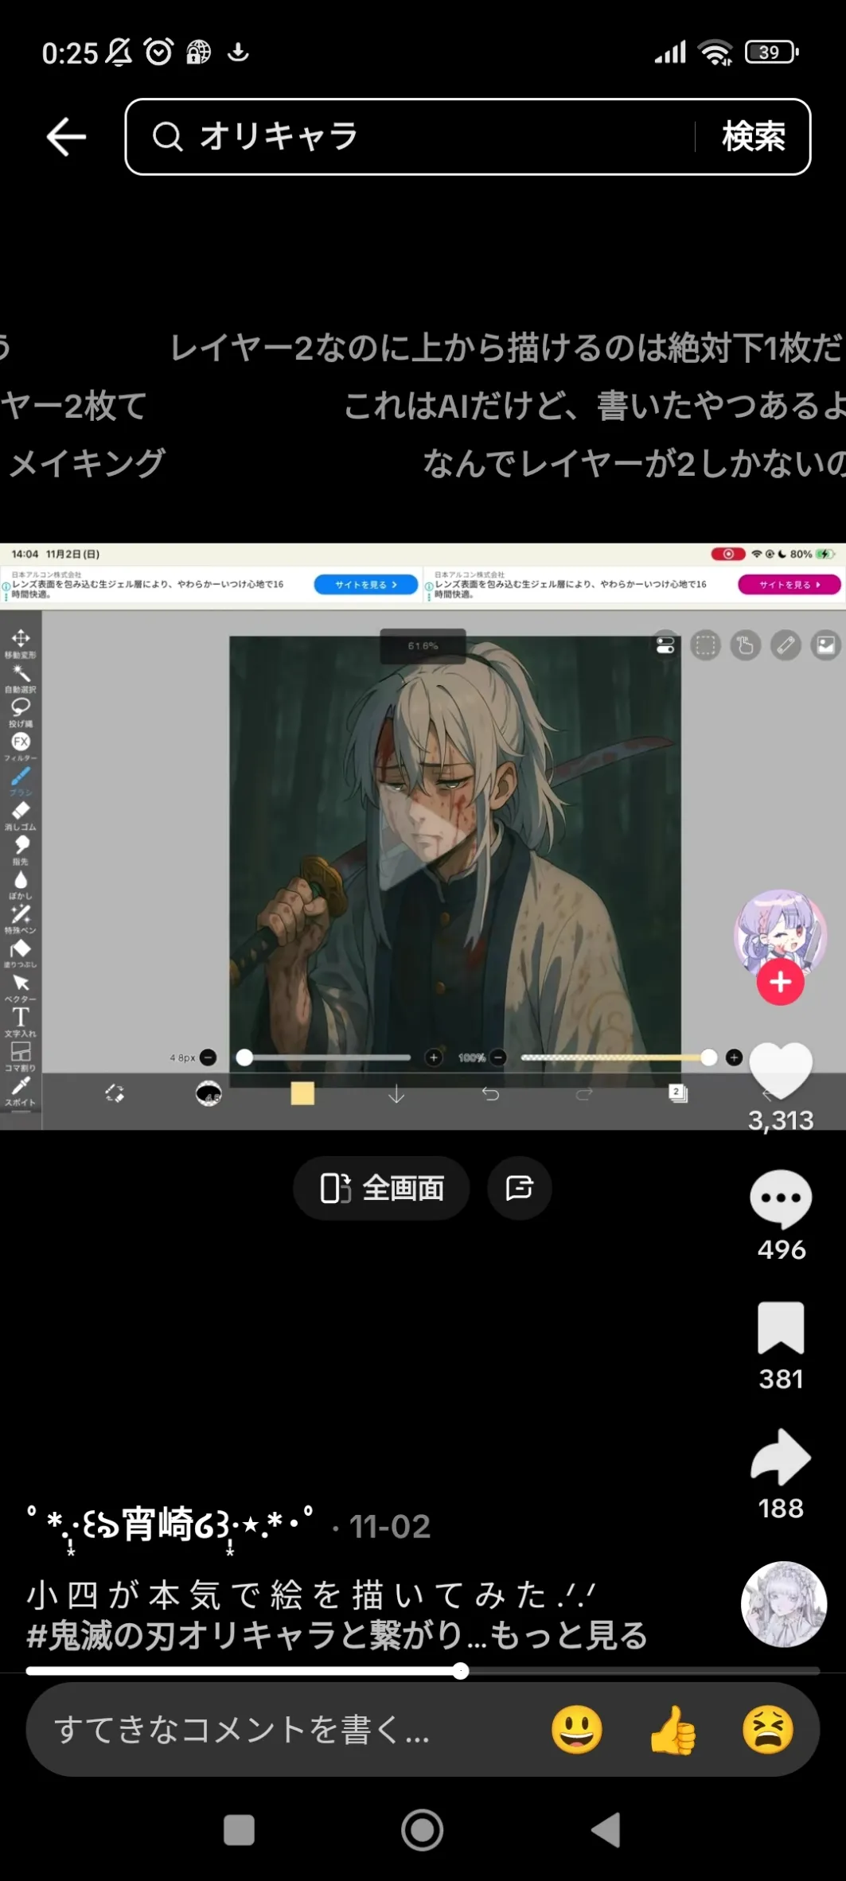Bookmark the video showing 381 saves
The image size is (846, 1881).
[x=781, y=1328]
